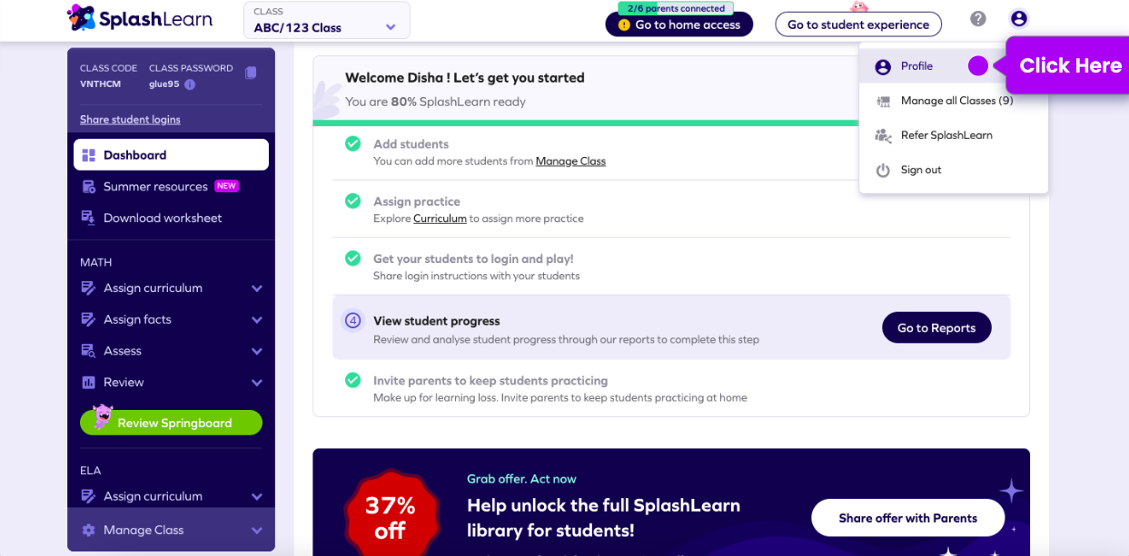Screen dimensions: 1129x556
Task: Open the account avatar icon menu
Action: tap(1018, 19)
